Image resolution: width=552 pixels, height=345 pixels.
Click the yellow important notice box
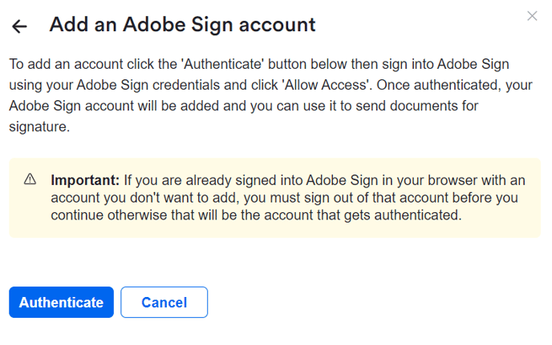click(275, 198)
